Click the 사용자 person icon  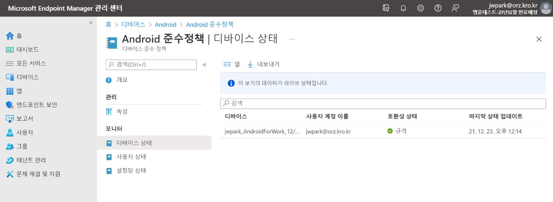point(10,132)
